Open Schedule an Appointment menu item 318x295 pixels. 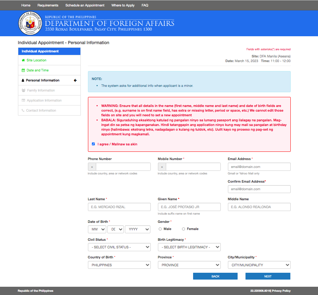pyautogui.click(x=85, y=5)
